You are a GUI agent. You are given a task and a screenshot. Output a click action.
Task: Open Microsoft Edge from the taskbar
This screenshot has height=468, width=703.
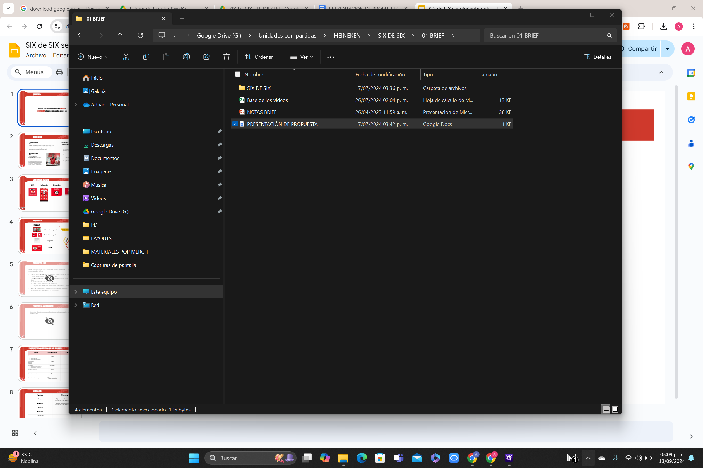coord(362,458)
